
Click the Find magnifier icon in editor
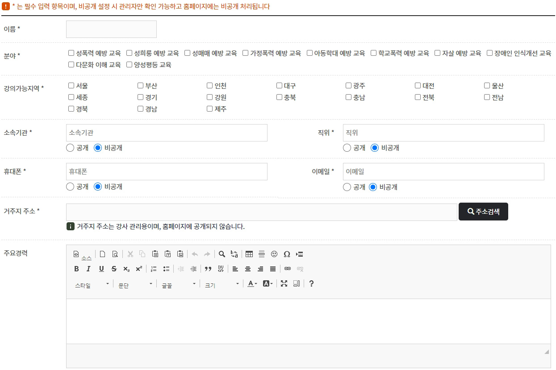click(222, 254)
